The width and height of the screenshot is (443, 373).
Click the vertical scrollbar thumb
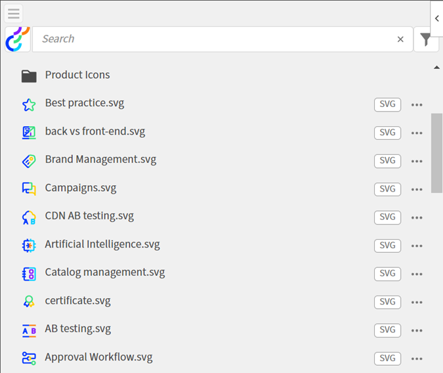[436, 153]
